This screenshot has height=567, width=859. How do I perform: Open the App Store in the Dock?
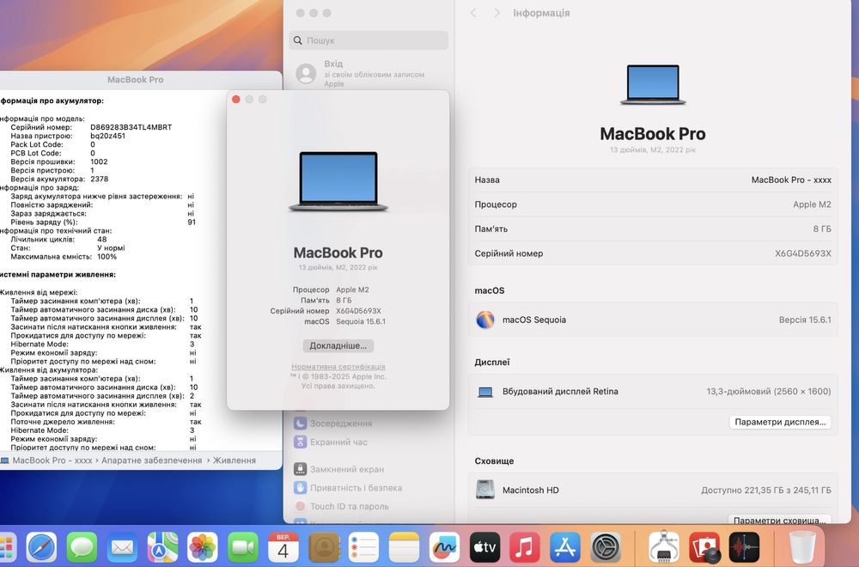[565, 546]
